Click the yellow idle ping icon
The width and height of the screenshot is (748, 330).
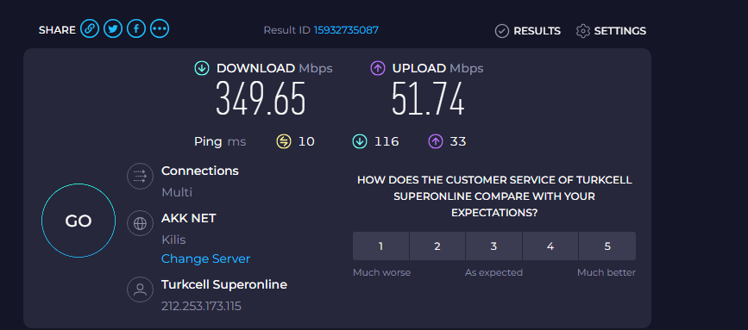click(283, 141)
